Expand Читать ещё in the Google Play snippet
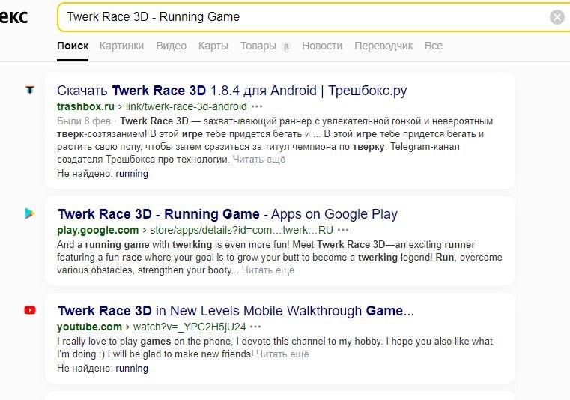570x400 pixels. [x=268, y=270]
